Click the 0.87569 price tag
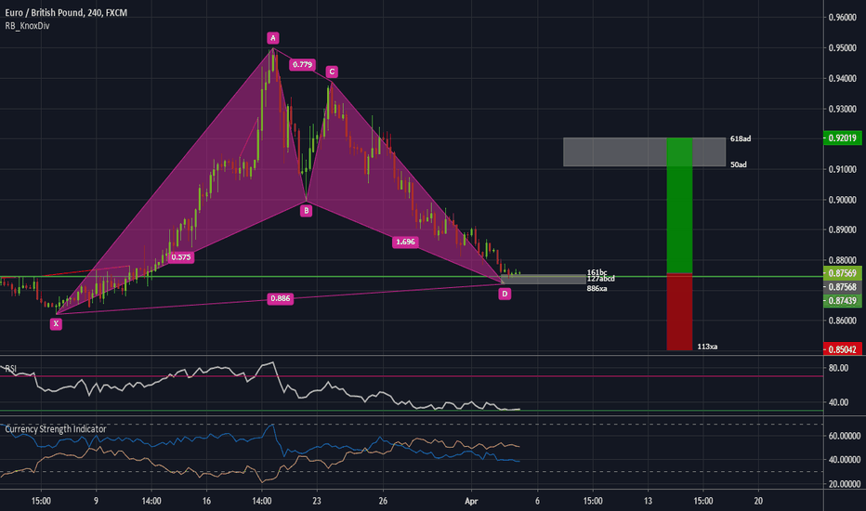The image size is (866, 511). click(842, 273)
